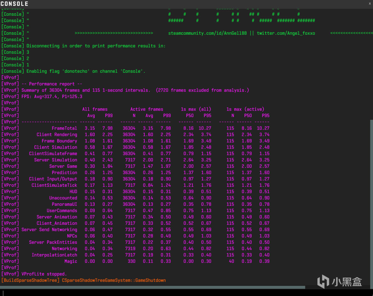
Task: Click the 'Client Rendering' row label
Action: tap(57, 135)
